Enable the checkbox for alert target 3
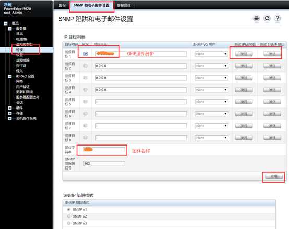 coord(86,78)
